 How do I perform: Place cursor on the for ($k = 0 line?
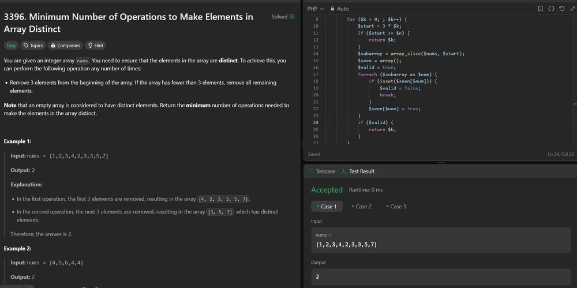pyautogui.click(x=376, y=19)
